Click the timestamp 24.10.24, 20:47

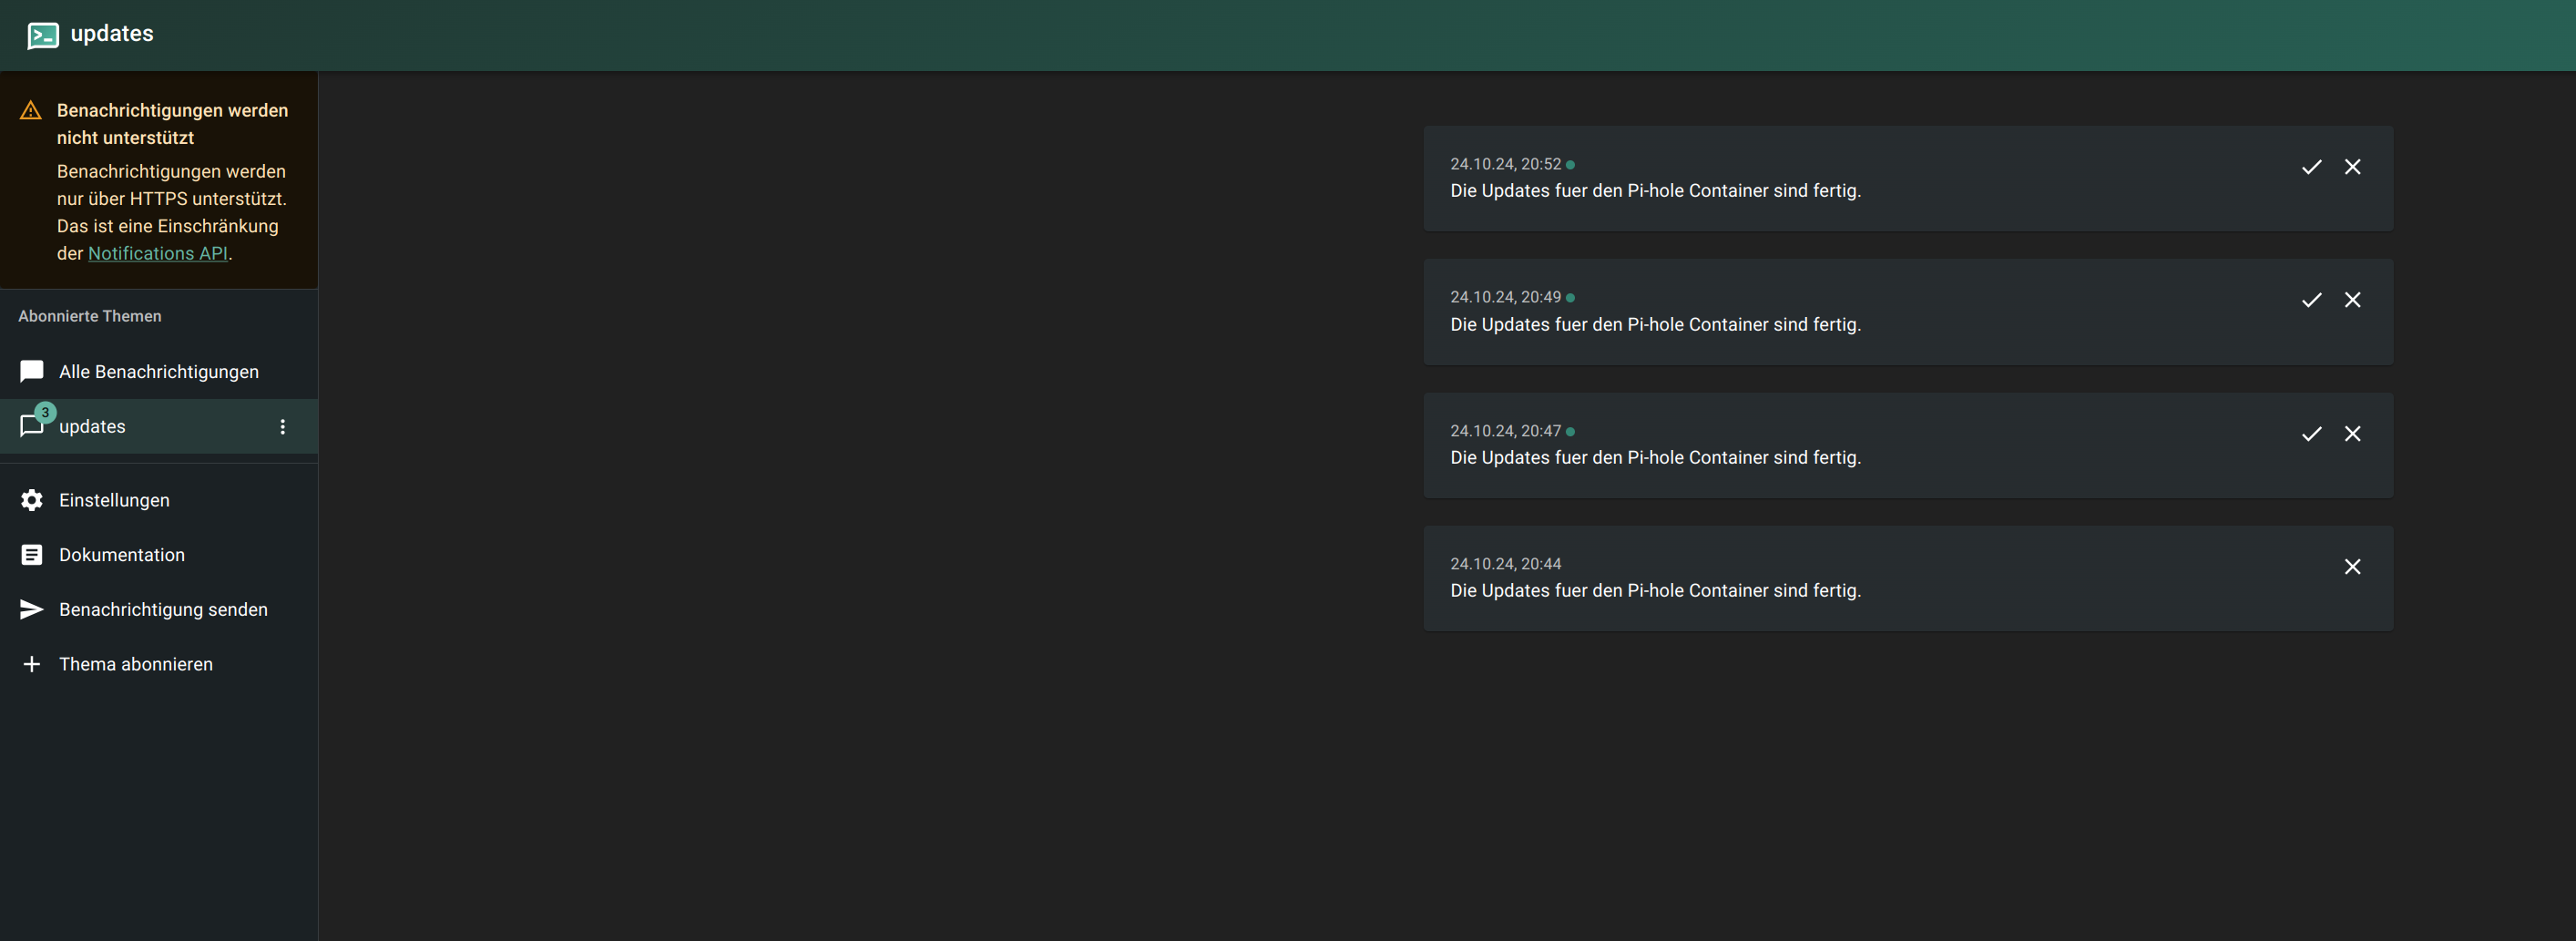pyautogui.click(x=1505, y=431)
